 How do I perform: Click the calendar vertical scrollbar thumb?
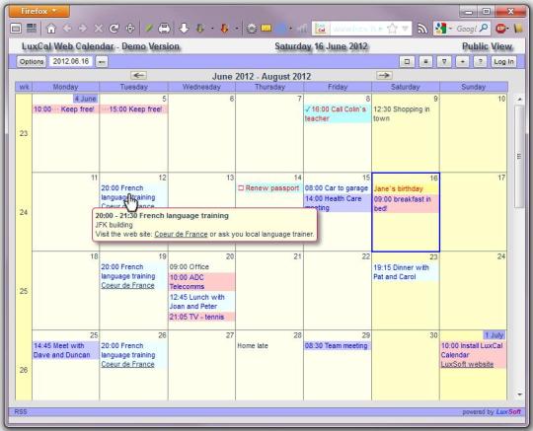pos(519,156)
